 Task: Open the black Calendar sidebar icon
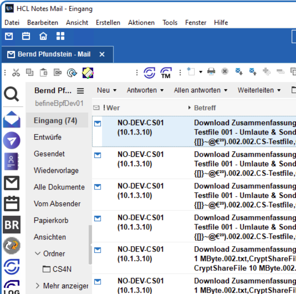pyautogui.click(x=12, y=203)
